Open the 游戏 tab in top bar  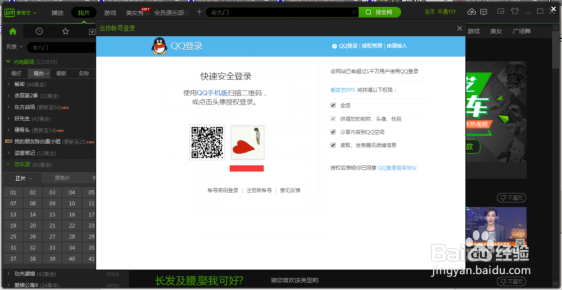(110, 13)
